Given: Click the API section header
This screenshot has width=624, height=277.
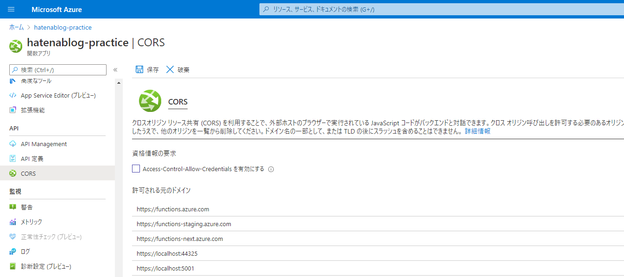Looking at the screenshot, I should (14, 128).
